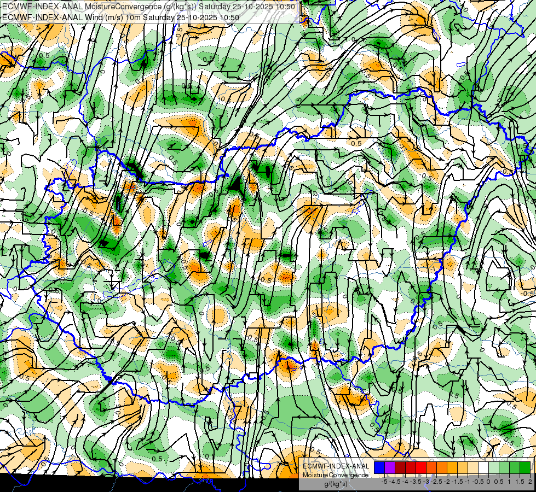This screenshot has width=536, height=492.
Task: Click the legend tick value '2'
Action: tap(530, 482)
